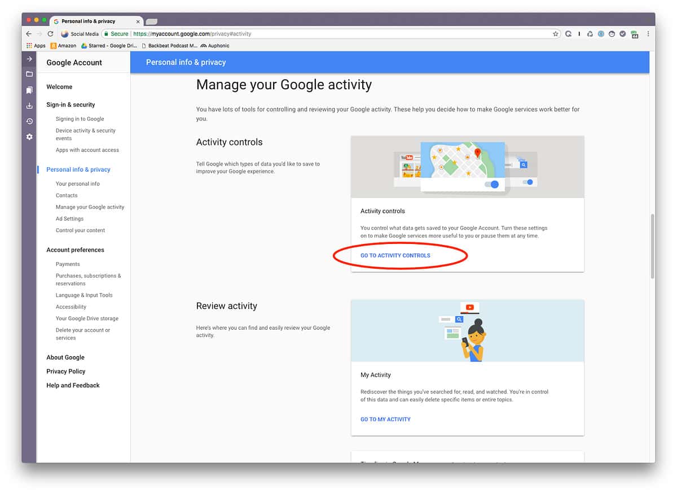Open the Chrome three-dot menu

[x=648, y=34]
